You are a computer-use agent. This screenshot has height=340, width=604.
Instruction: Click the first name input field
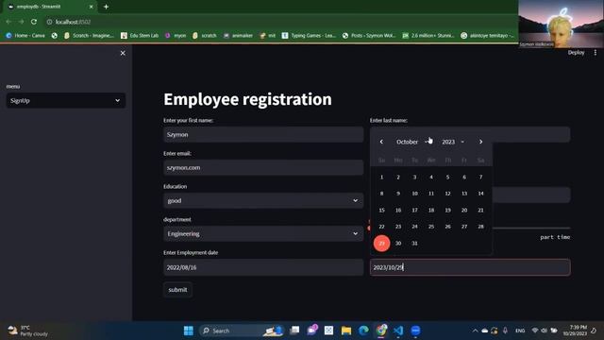pyautogui.click(x=263, y=134)
